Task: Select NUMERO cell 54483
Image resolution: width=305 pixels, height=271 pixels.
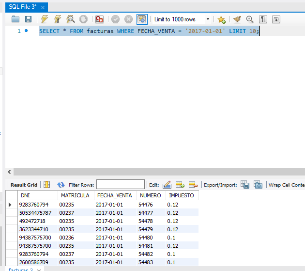Action: pos(151,262)
